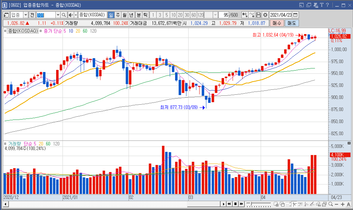The image size is (353, 210).
Task: Click the stop replay button
Action: point(235,204)
